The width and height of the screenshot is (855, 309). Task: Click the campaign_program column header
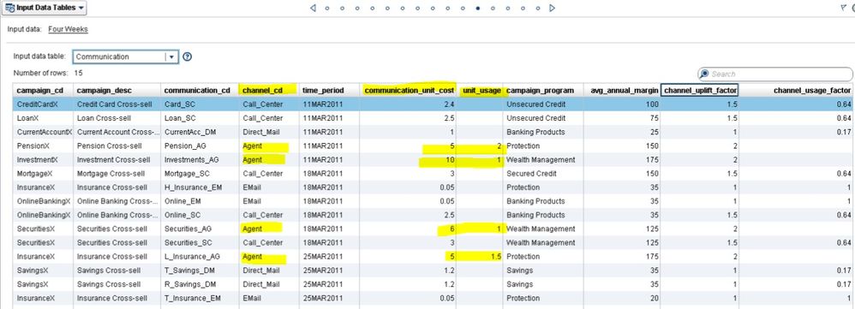click(544, 90)
